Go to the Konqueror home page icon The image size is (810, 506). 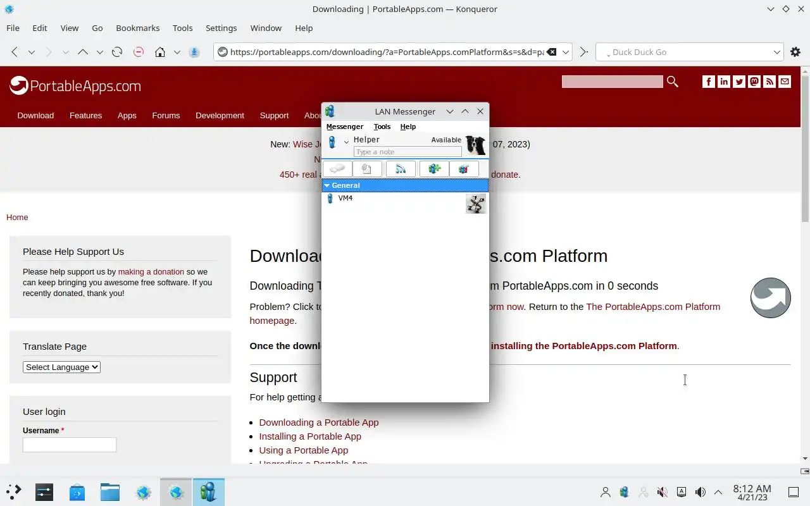pyautogui.click(x=160, y=52)
